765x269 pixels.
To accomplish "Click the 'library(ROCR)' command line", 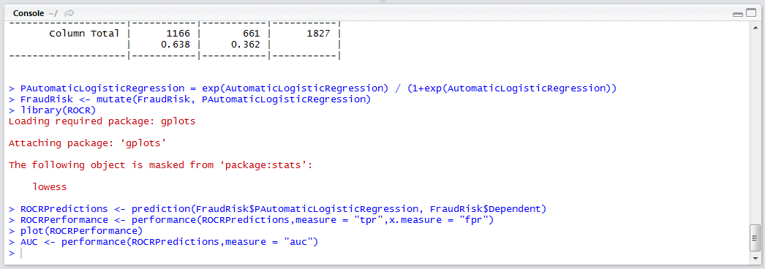I will point(52,110).
